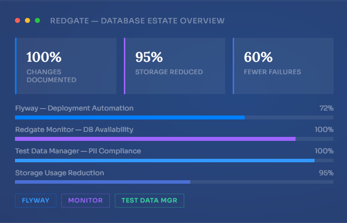Click the MONITOR tag button

(85, 201)
